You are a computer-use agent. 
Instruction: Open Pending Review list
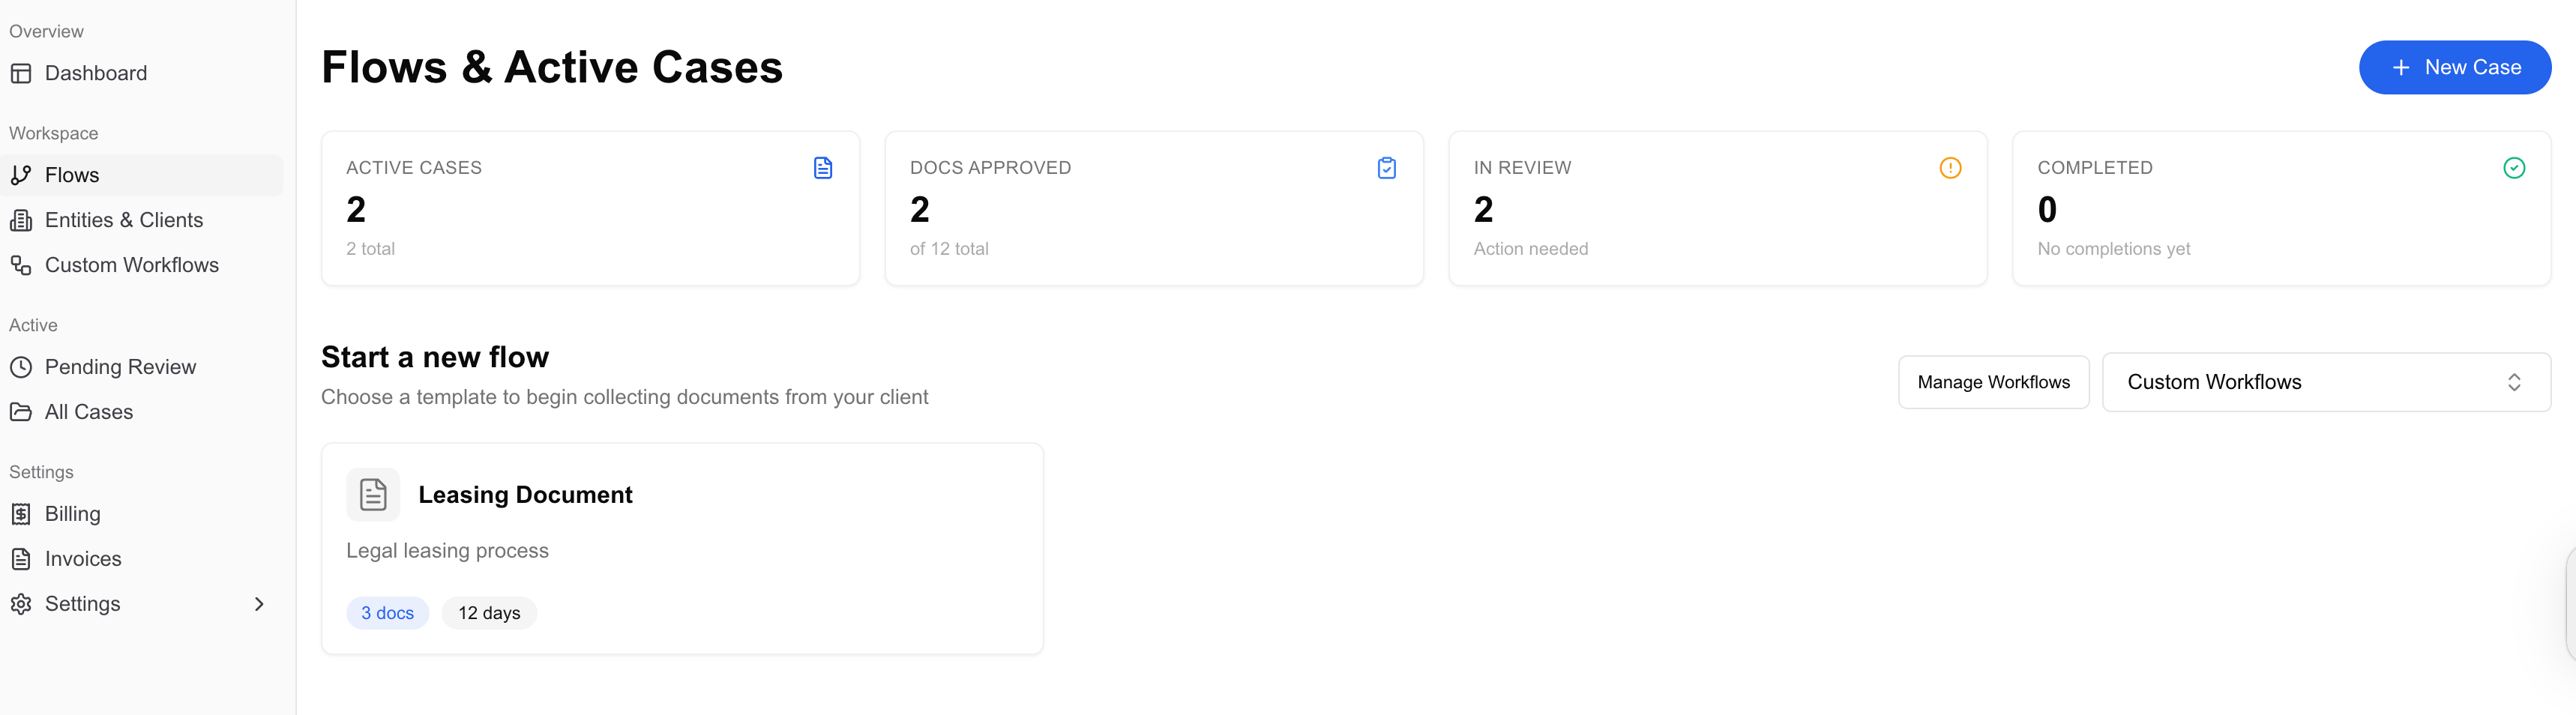click(x=142, y=367)
